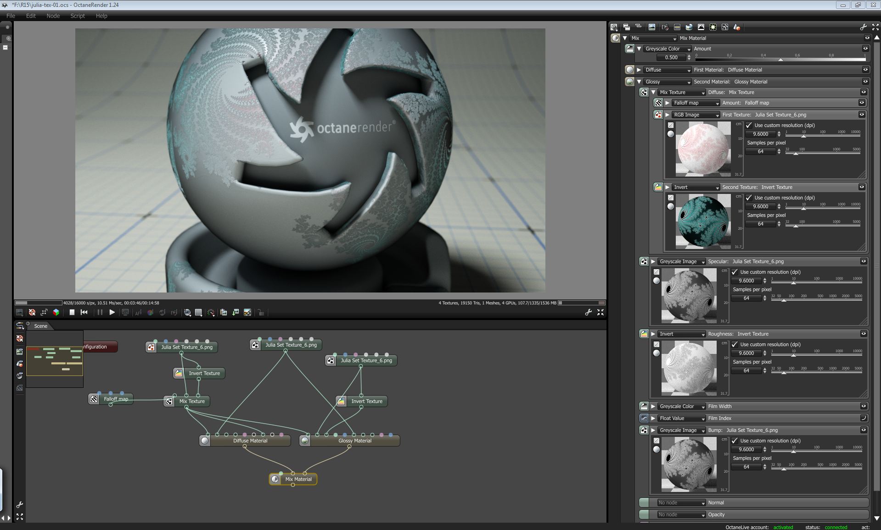Click the kernel star icon in inspector toolbar

[713, 27]
